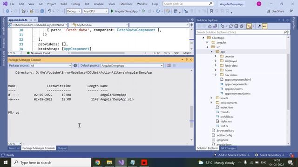The width and height of the screenshot is (298, 167).
Task: Open the File menu
Action: [12, 4]
